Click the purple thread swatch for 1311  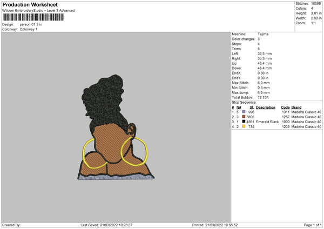tap(244, 112)
